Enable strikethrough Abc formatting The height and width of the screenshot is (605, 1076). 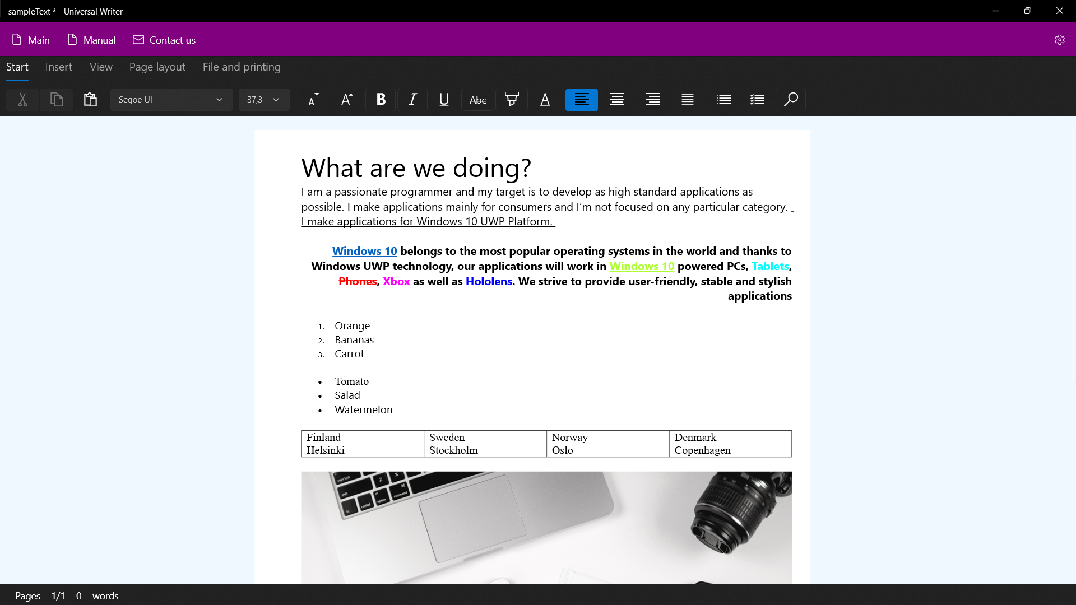(x=477, y=100)
